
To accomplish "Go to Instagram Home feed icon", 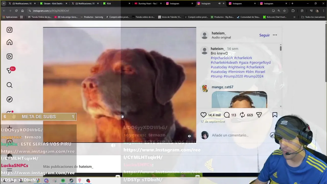I will click(x=9, y=42).
